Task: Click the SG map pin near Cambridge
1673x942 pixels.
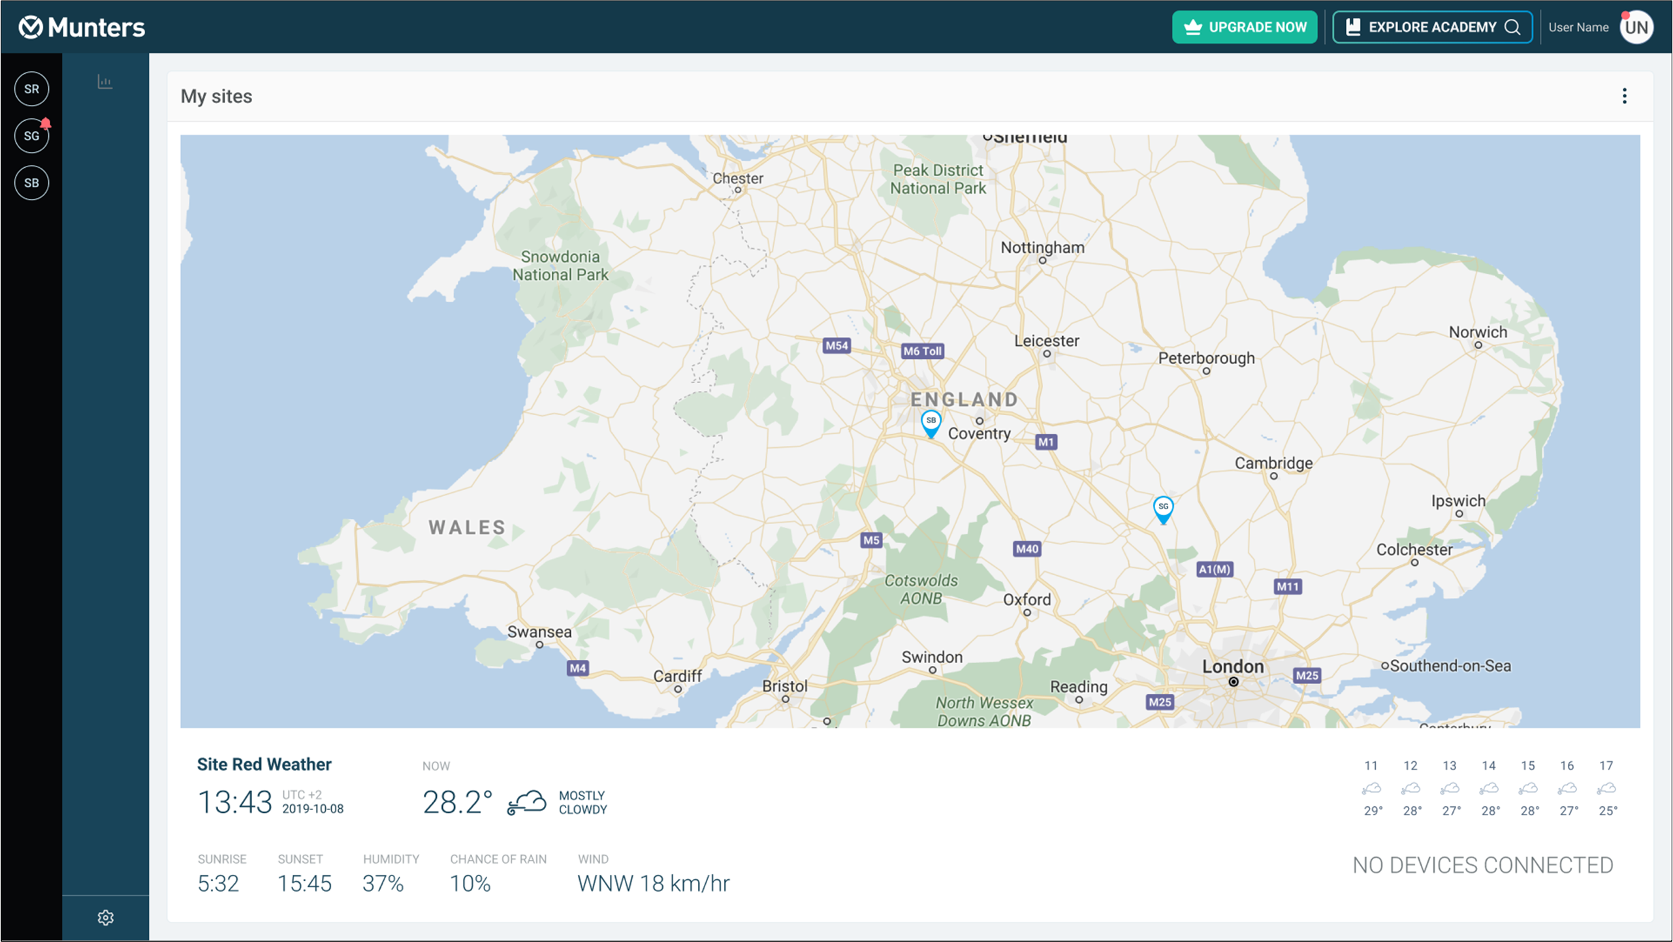Action: point(1163,509)
